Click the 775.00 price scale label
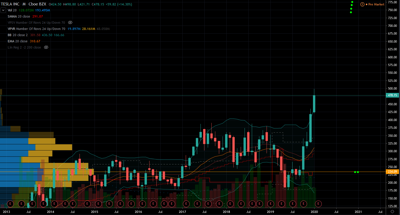This screenshot has height=215, width=400. tap(392, 2)
